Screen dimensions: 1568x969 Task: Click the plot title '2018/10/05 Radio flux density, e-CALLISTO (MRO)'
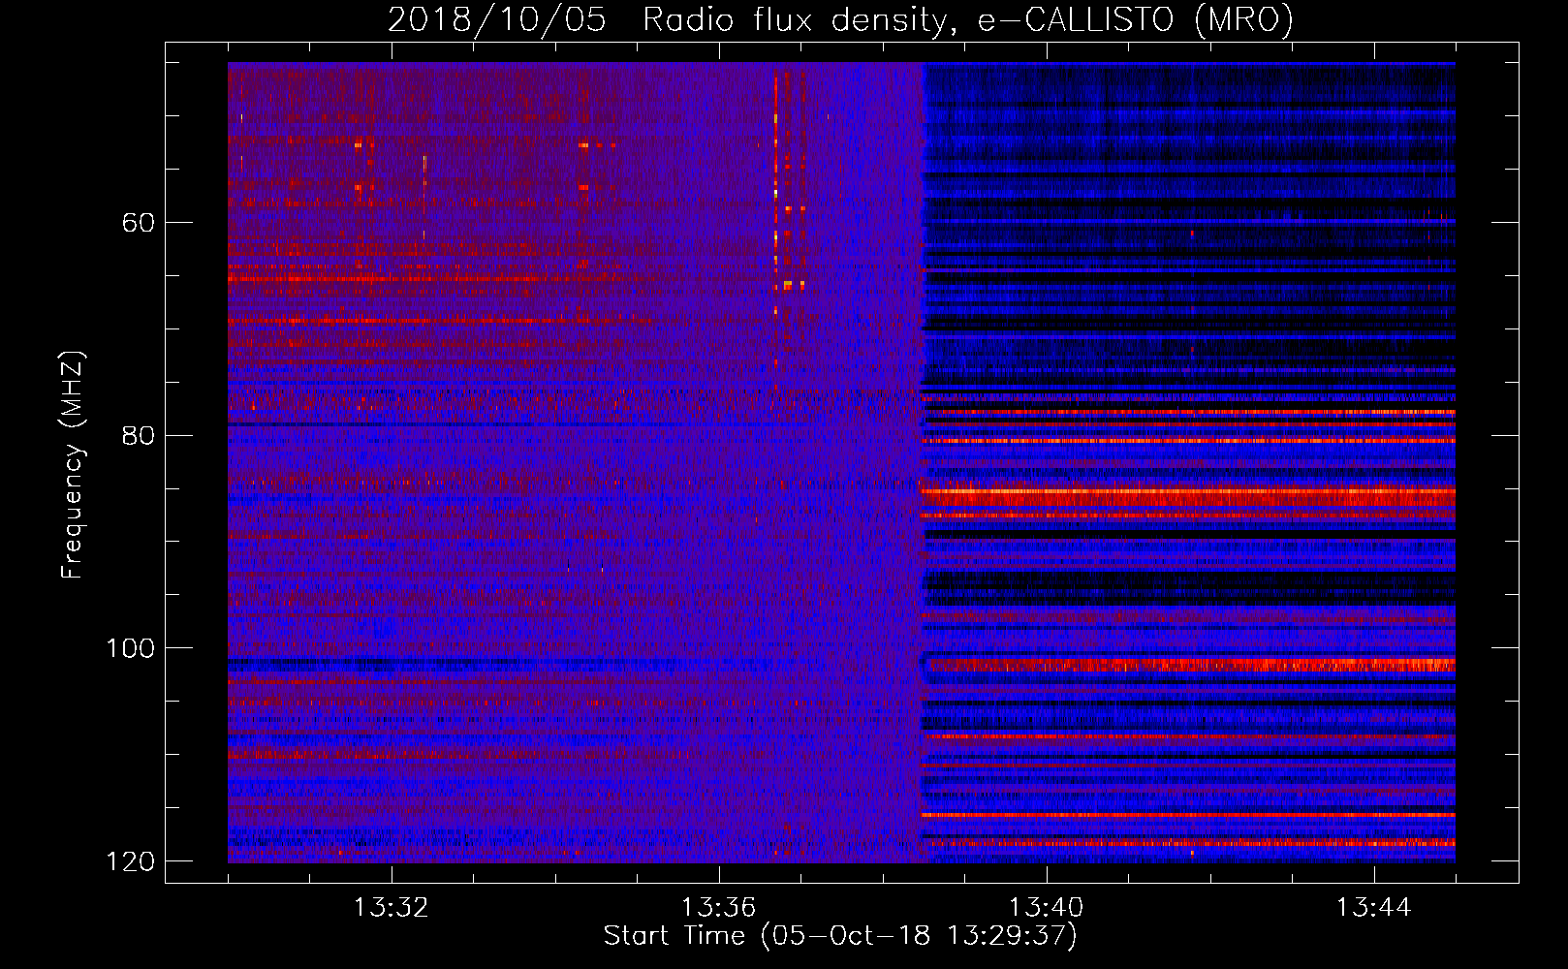pyautogui.click(x=840, y=19)
